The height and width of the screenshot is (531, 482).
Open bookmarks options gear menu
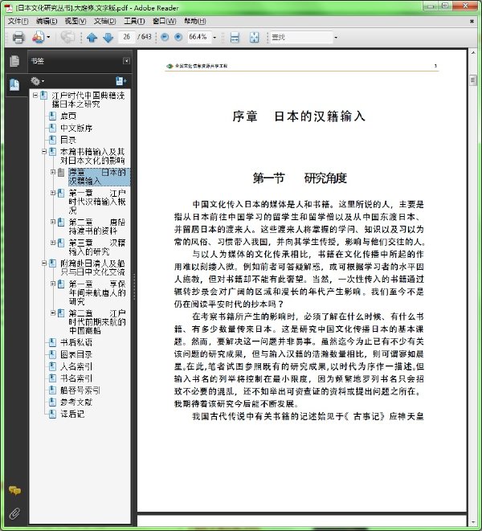37,81
